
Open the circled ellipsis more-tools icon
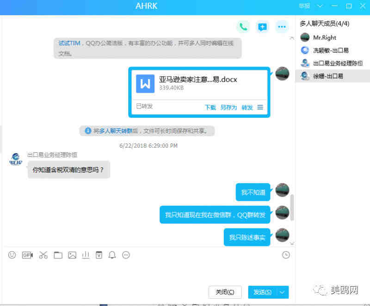pyautogui.click(x=126, y=255)
